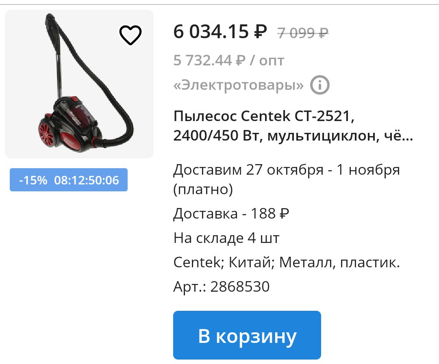Add the vacuum to favorites with the heart icon
The height and width of the screenshot is (364, 439).
130,35
